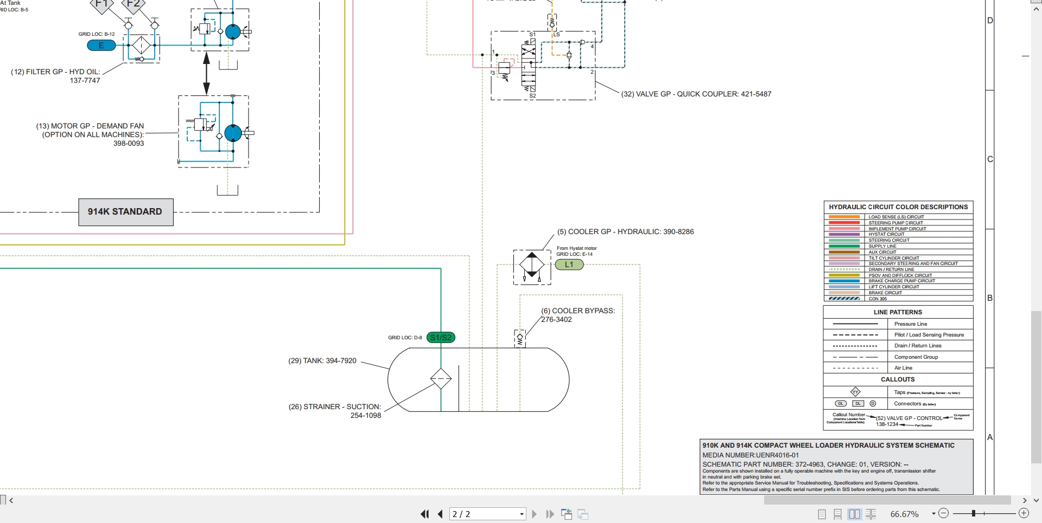Switch to continuous facing page view
Image resolution: width=1042 pixels, height=523 pixels.
(x=871, y=514)
